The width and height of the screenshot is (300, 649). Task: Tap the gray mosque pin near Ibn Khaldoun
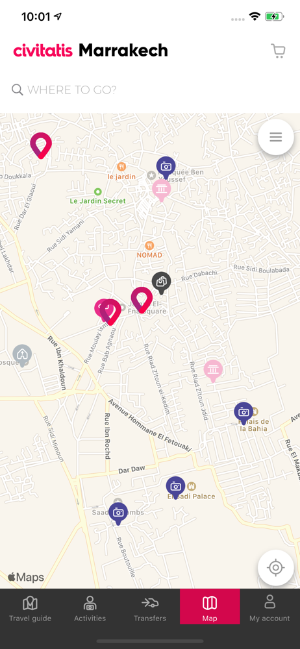click(22, 356)
